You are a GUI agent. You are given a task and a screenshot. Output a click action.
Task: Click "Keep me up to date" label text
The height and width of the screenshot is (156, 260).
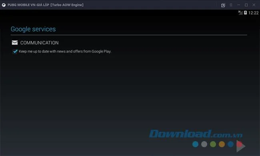(65, 51)
